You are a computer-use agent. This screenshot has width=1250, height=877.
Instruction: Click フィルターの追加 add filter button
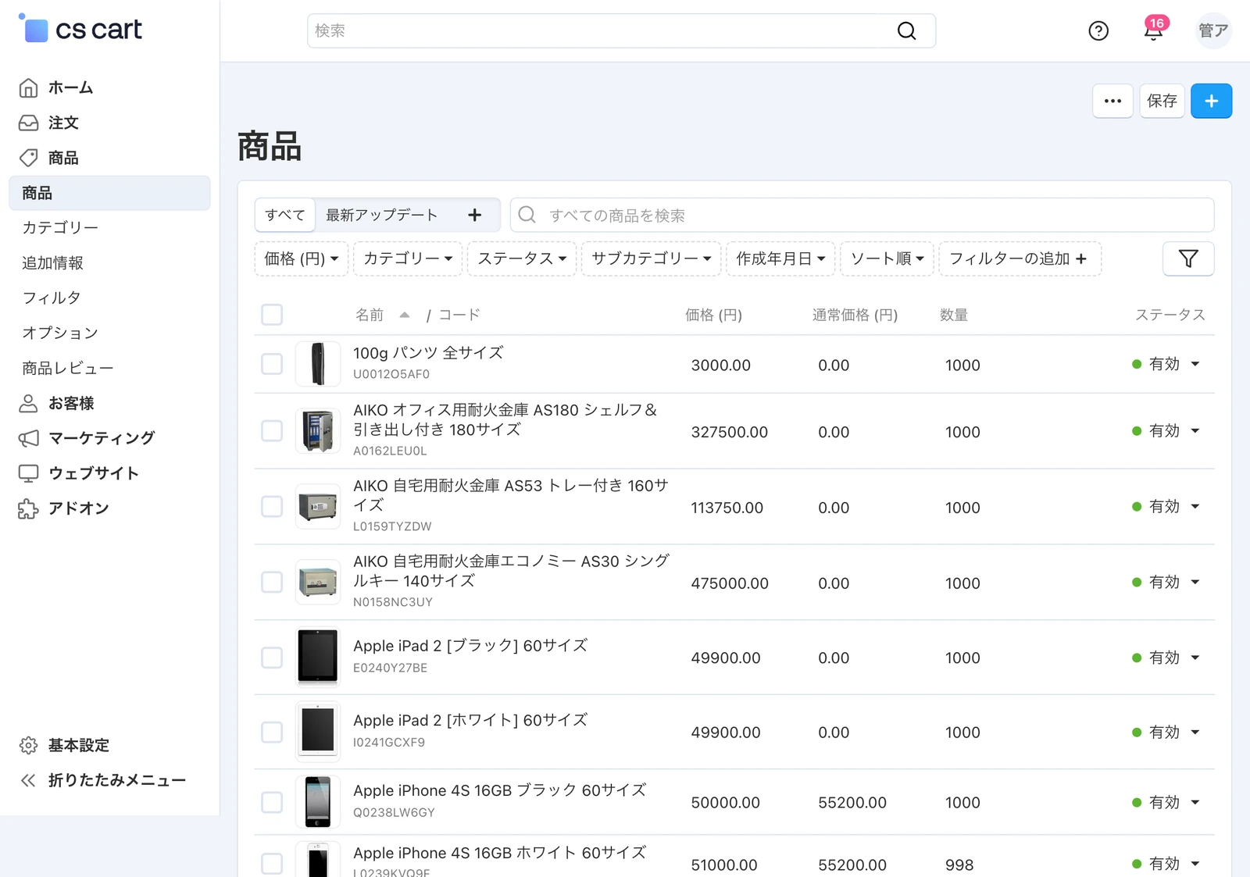(1020, 258)
